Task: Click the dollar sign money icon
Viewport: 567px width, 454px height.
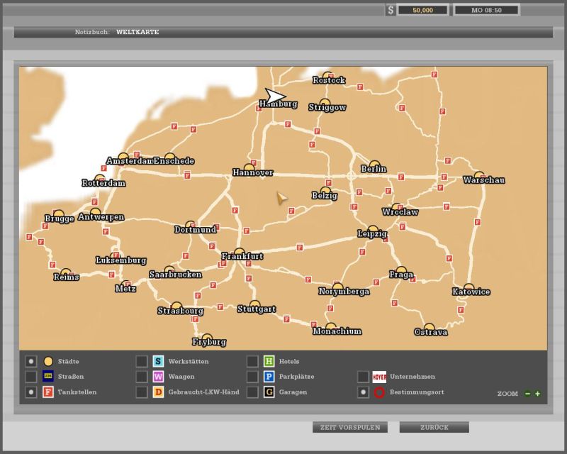Action: coord(391,10)
